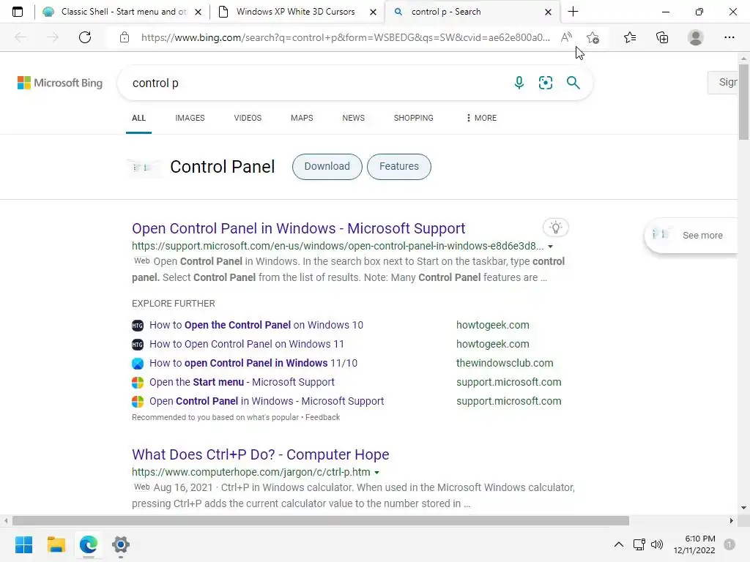Open 'Open the Start menu - Microsoft Support'
The width and height of the screenshot is (750, 562).
(242, 382)
